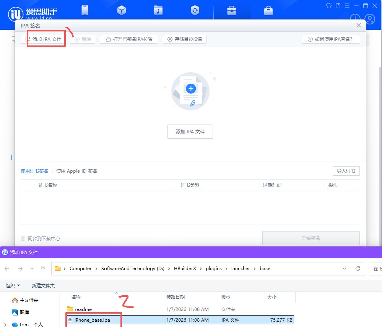Open the address bar history dropdown

point(345,269)
